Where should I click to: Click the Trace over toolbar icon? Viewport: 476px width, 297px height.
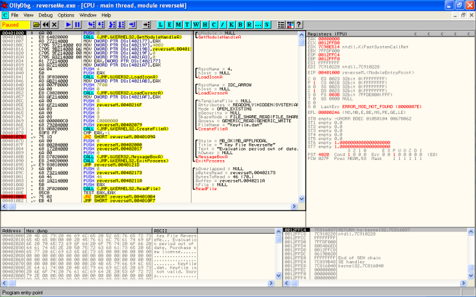[x=121, y=25]
